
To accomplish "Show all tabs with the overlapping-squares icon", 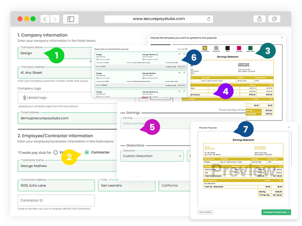I will (274, 19).
